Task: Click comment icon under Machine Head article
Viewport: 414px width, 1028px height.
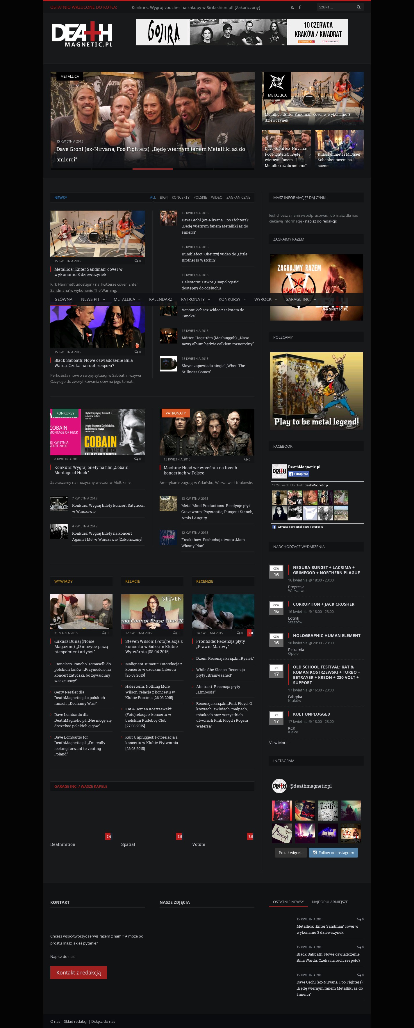Action: pos(246,459)
